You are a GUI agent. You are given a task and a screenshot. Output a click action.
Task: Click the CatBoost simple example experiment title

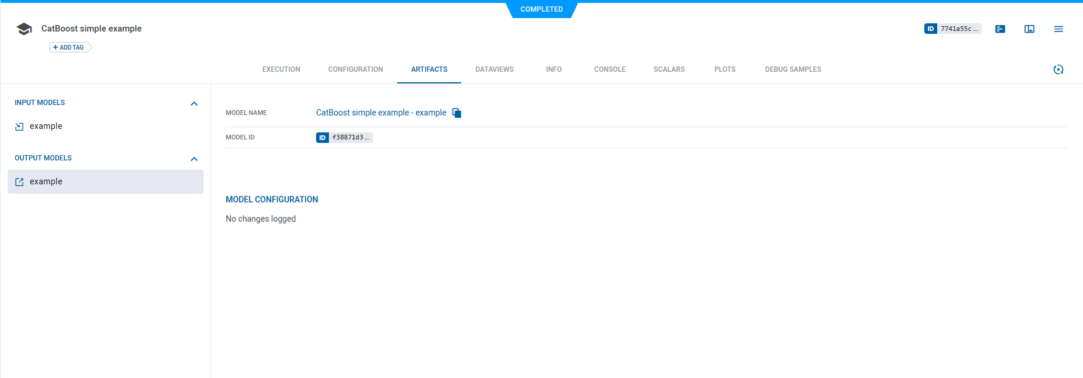[x=92, y=29]
